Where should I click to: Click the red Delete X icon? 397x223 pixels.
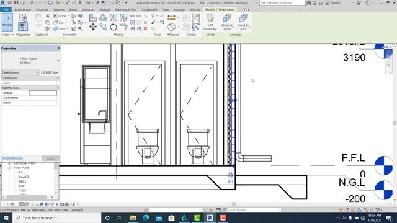pos(145,28)
